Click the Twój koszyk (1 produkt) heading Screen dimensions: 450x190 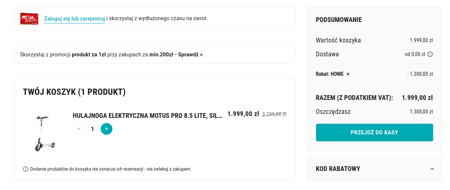click(x=74, y=92)
